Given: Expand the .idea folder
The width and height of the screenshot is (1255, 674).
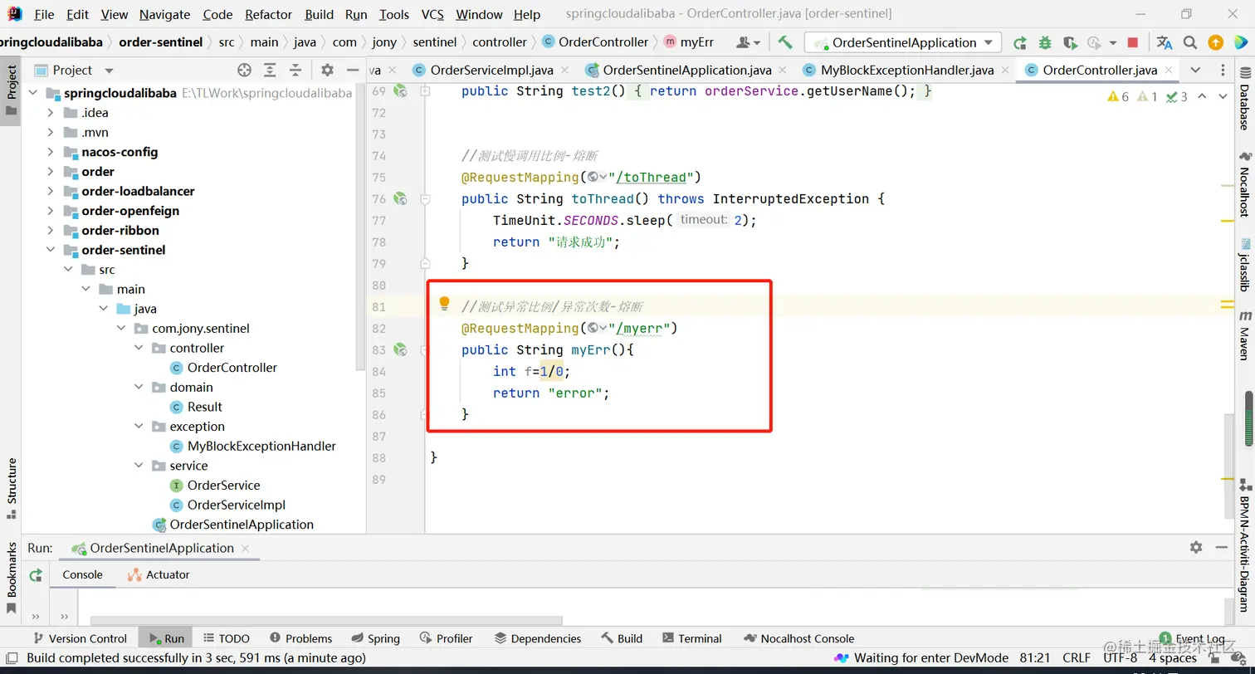Looking at the screenshot, I should [51, 113].
